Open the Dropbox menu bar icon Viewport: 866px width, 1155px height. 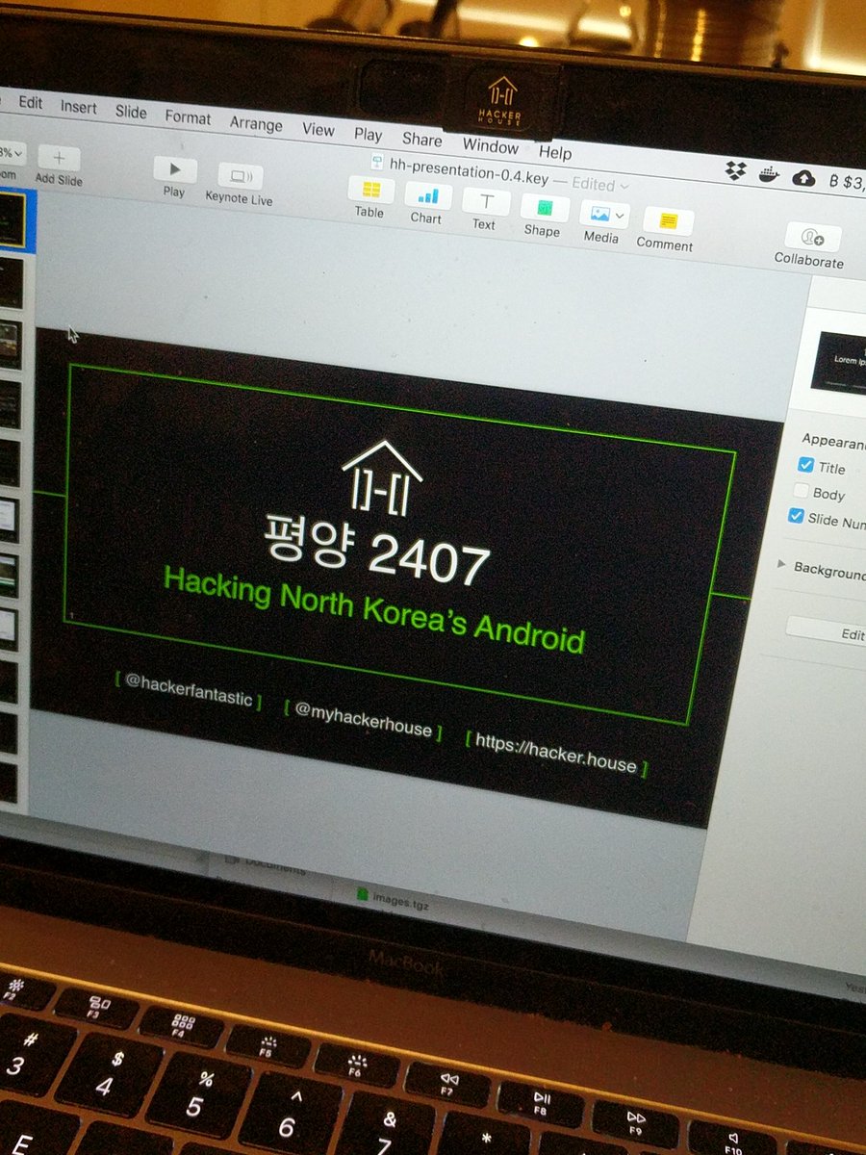click(735, 170)
